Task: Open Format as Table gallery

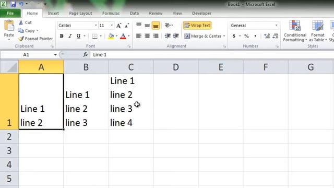Action: [318, 31]
